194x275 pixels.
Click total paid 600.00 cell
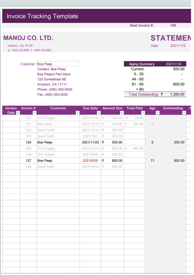(135, 148)
